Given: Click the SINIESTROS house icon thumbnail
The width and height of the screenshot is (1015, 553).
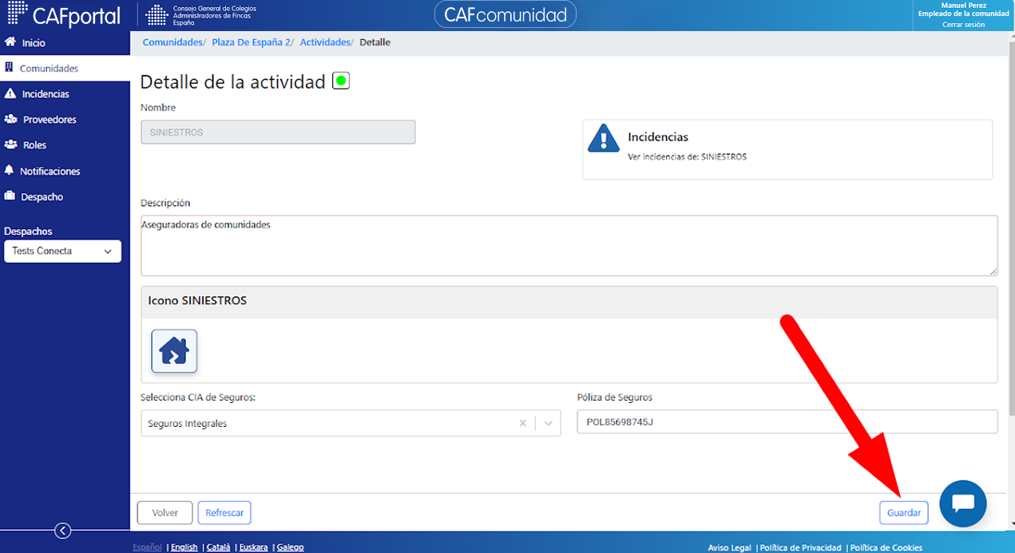Looking at the screenshot, I should pos(174,351).
